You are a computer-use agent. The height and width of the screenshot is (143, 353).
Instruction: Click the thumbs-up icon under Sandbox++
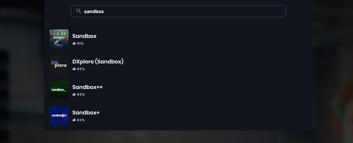point(74,95)
